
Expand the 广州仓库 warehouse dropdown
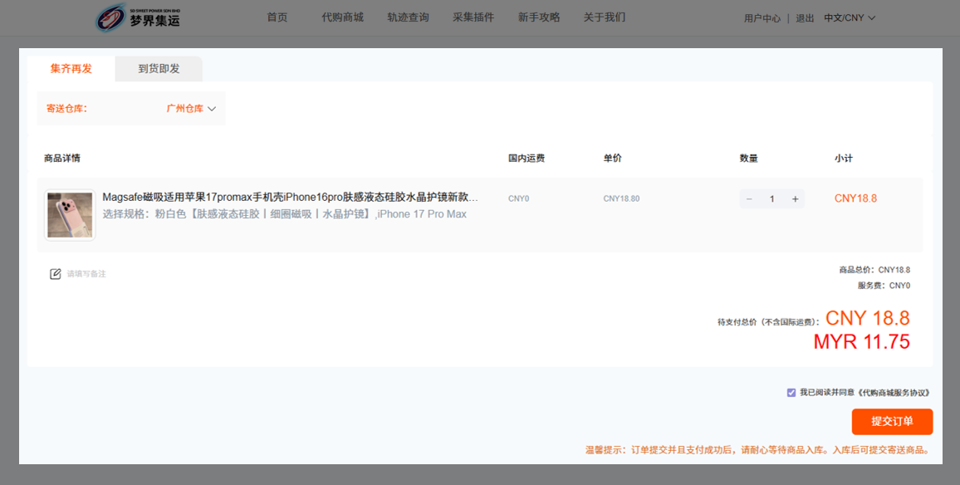click(x=191, y=109)
